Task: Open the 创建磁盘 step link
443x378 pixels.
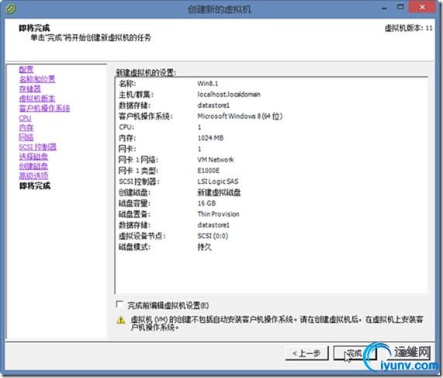Action: (x=33, y=166)
